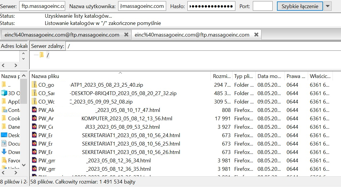Click the Firefox icon of KOMPUTER_2023_05_08_12_13_56.html
The width and height of the screenshot is (341, 187).
tap(34, 118)
